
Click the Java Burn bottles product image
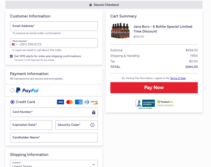tap(120, 31)
